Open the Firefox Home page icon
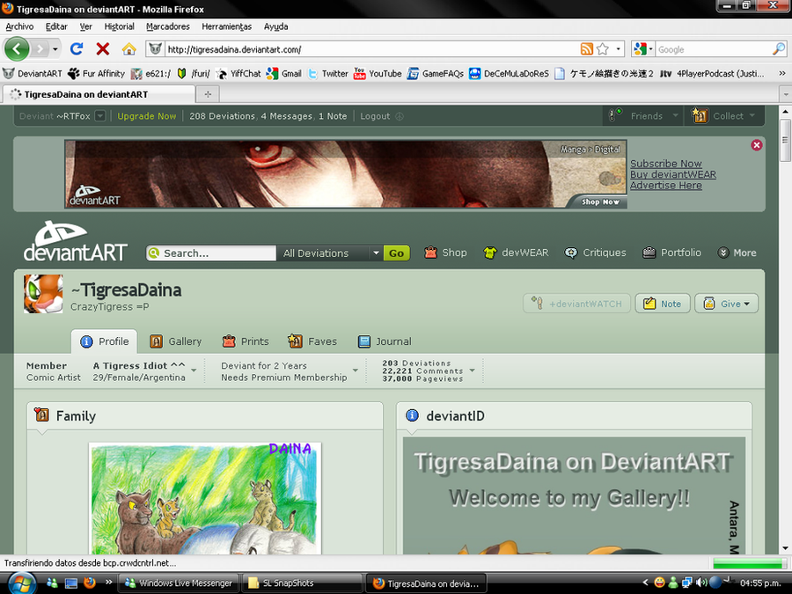Image resolution: width=792 pixels, height=594 pixels. tap(129, 49)
